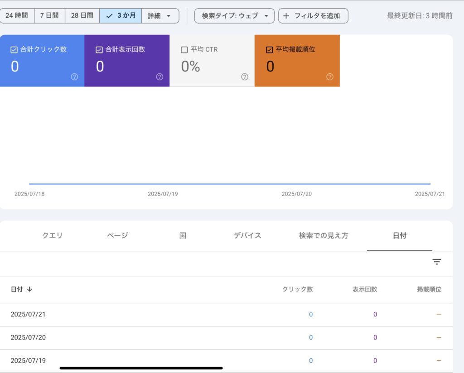Click the 最終更新日: 3 時間前 text
Viewport: 464px width, 373px height.
tap(420, 16)
